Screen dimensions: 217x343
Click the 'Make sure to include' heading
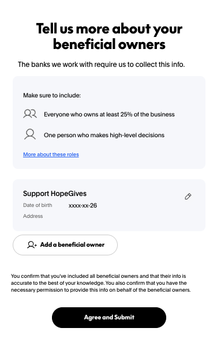pyautogui.click(x=52, y=95)
